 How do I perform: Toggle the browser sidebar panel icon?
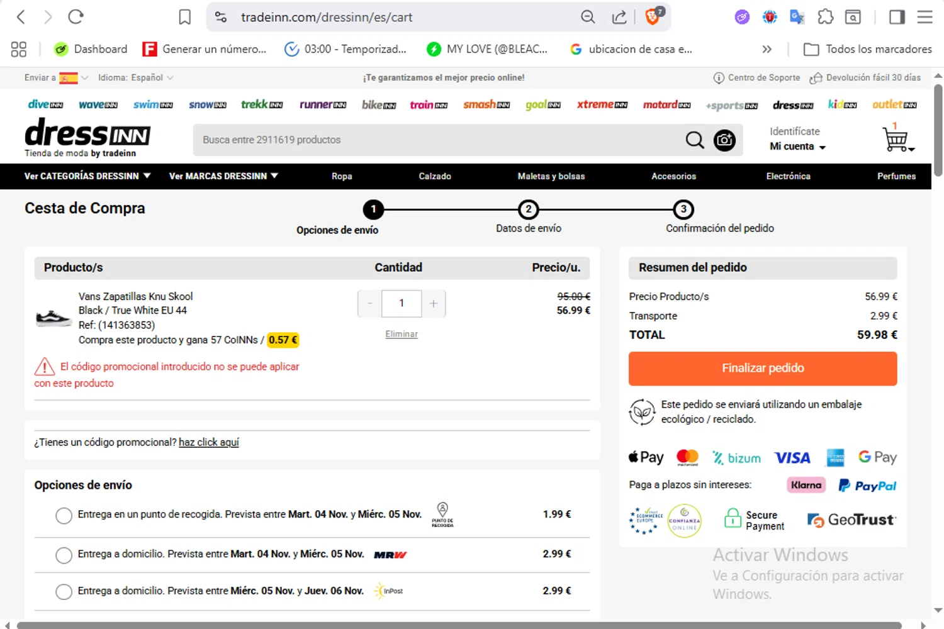(897, 17)
